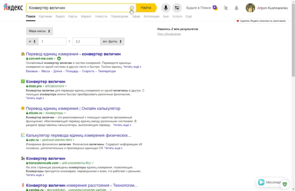The height and width of the screenshot is (191, 295).
Task: Click the green badge icon next to convert-me.com
Action: coord(59,58)
